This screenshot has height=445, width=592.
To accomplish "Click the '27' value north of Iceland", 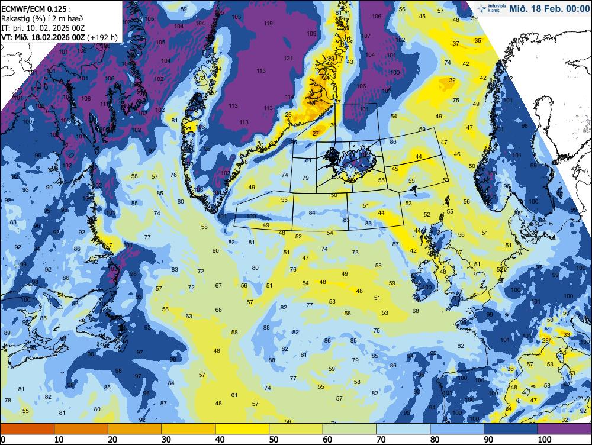I will point(316,133).
